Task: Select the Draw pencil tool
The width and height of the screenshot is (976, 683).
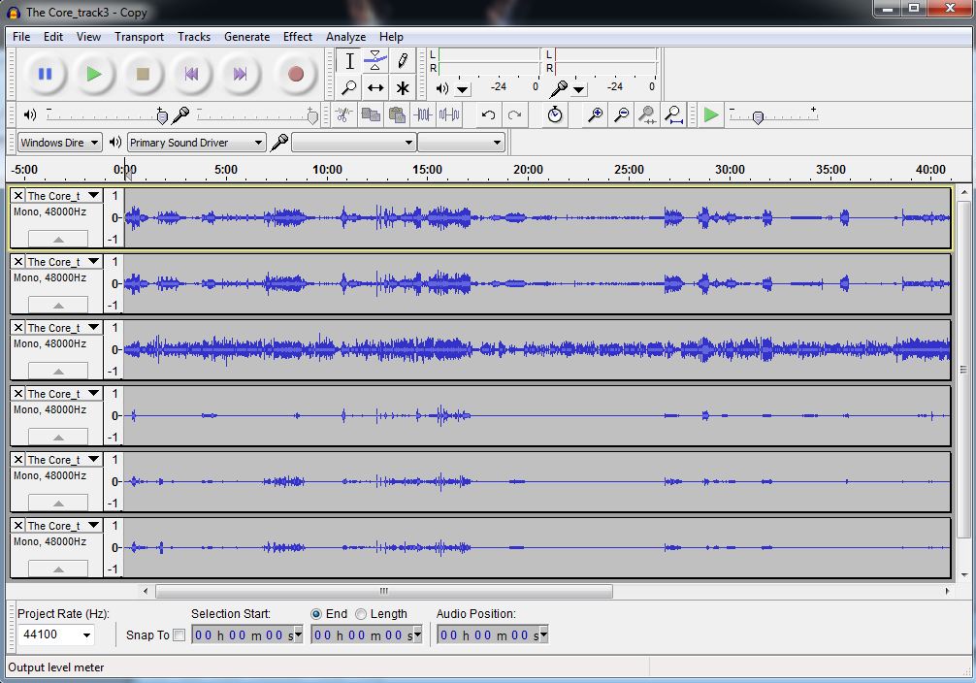Action: click(402, 61)
